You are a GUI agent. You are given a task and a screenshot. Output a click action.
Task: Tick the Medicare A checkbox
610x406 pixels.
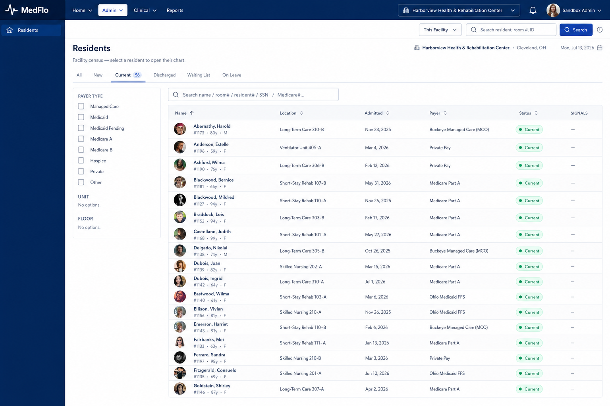click(81, 139)
